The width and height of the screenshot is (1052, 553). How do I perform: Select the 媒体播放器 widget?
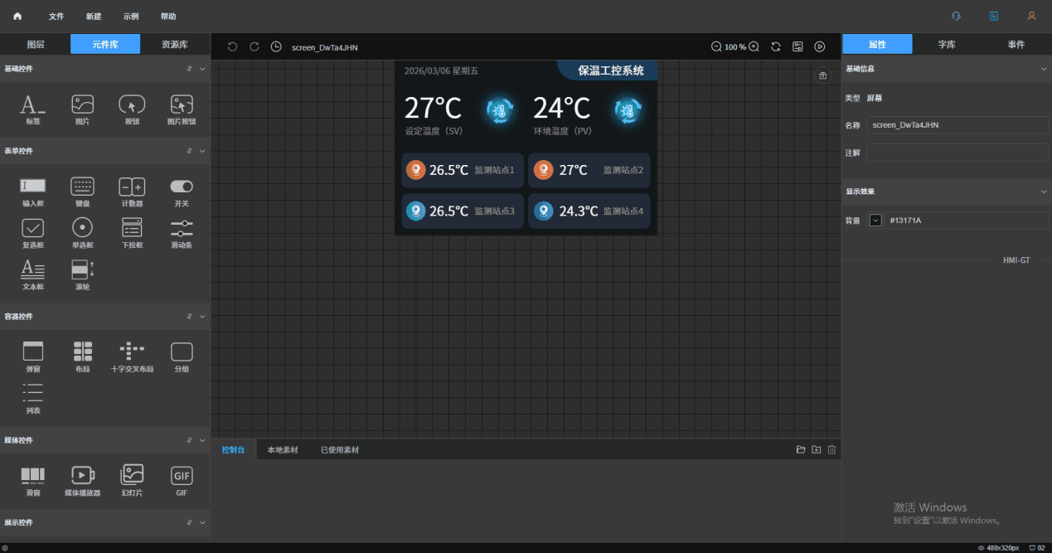(x=82, y=481)
